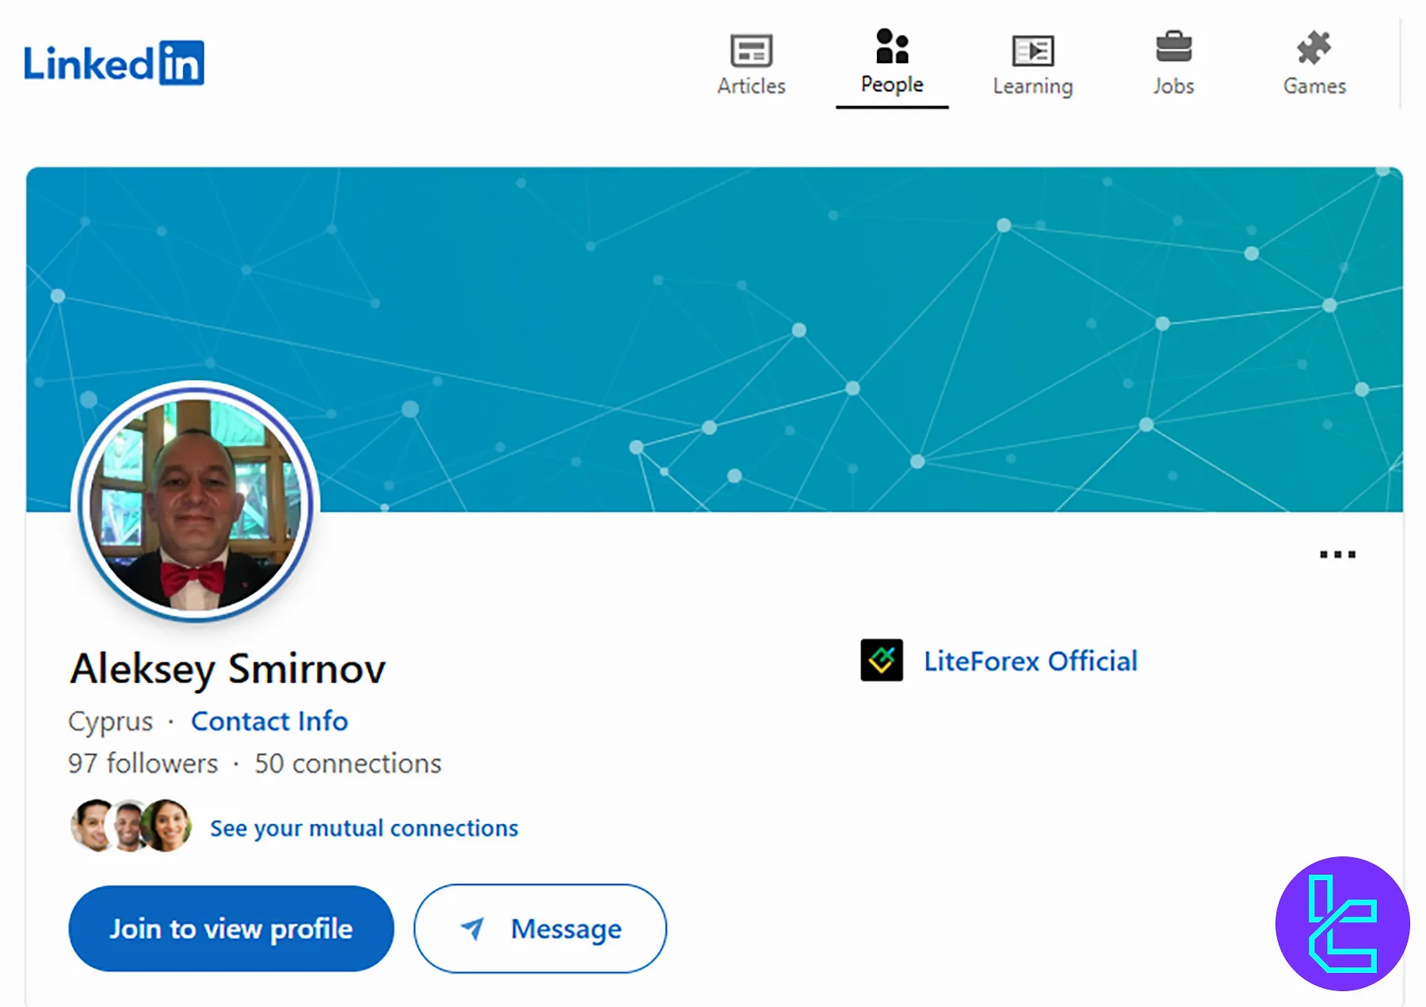The width and height of the screenshot is (1426, 1007).
Task: Click the LiteForex company logo icon
Action: point(882,660)
